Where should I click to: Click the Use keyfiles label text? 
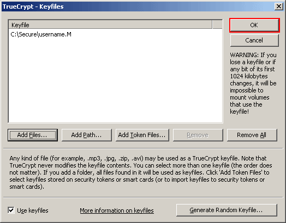point(33,210)
